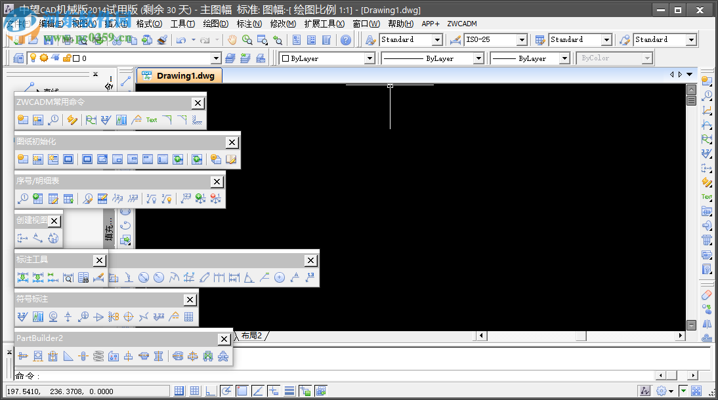Click the surface roughness icon in 符号标注 toolbar
Viewport: 718px width, 400px height.
click(x=23, y=317)
